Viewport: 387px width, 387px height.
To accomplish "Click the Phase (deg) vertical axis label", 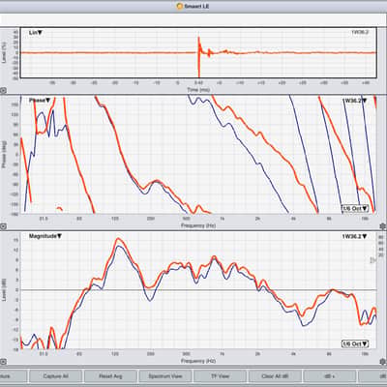I will coord(4,154).
